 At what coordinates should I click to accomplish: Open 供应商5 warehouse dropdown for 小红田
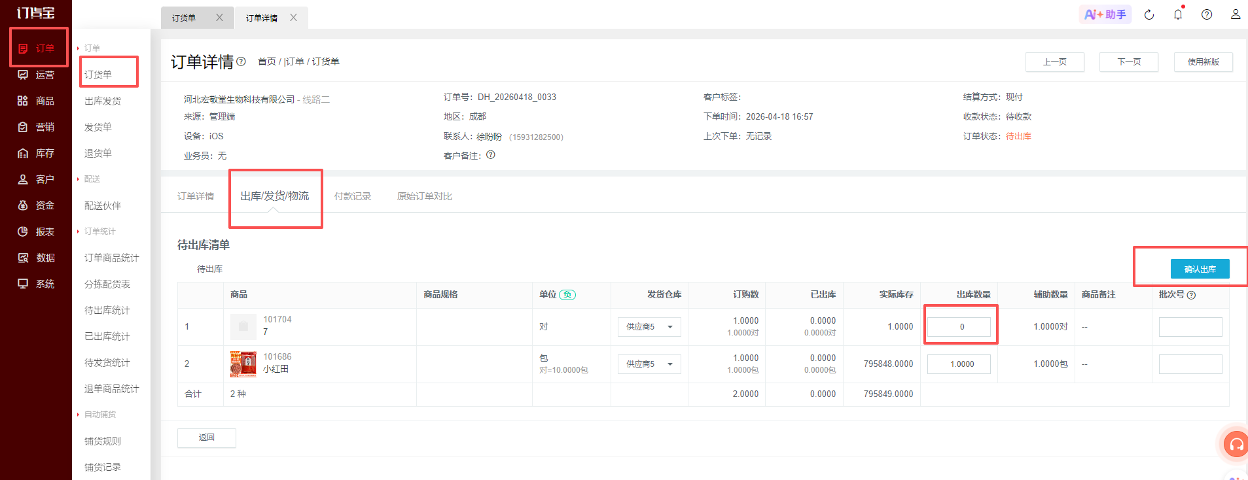click(x=649, y=364)
